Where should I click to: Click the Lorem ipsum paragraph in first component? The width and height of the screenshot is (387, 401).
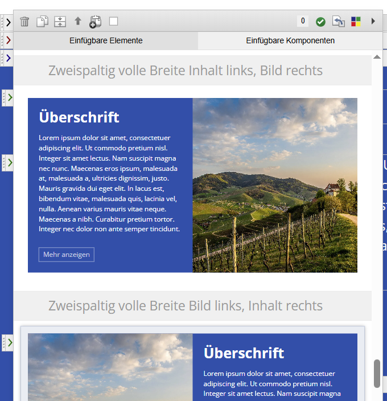[x=109, y=183]
